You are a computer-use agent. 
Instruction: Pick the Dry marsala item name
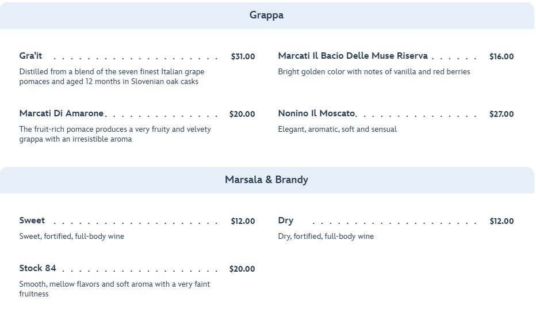click(286, 220)
